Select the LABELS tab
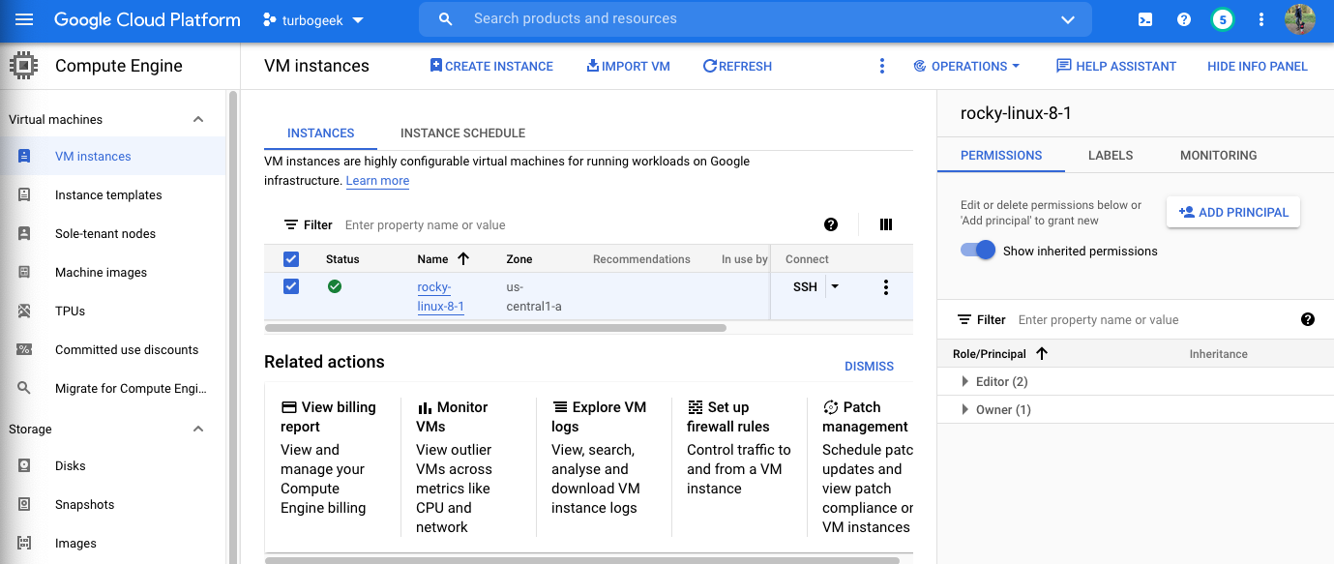The height and width of the screenshot is (564, 1334). 1111,155
